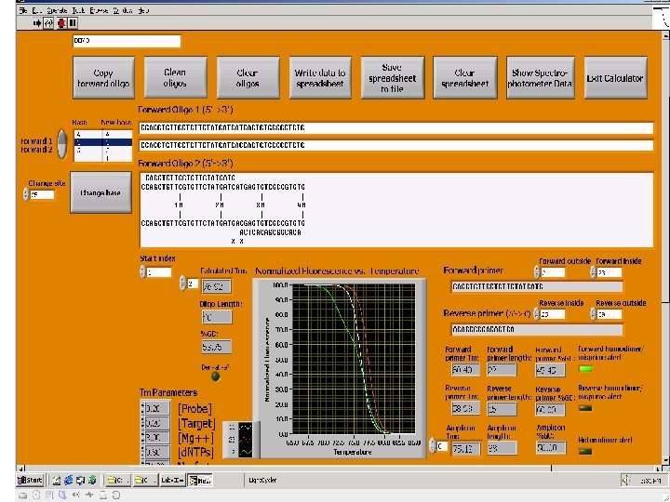Click the Run arrow in the toolbar
Image resolution: width=670 pixels, height=502 pixels.
point(39,21)
